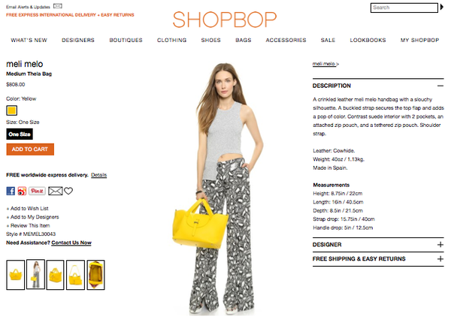The width and height of the screenshot is (451, 320).
Task: Email this product using envelope icon
Action: [x=55, y=191]
